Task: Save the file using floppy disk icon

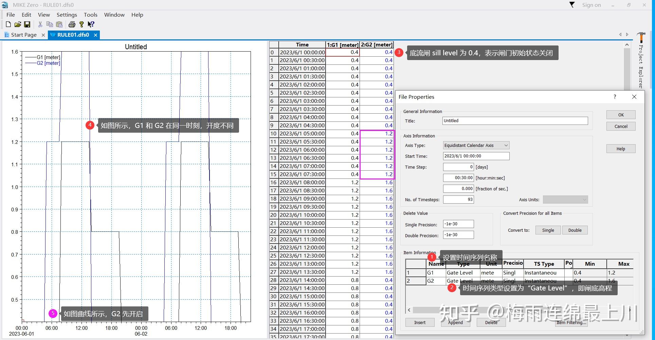Action: 27,24
